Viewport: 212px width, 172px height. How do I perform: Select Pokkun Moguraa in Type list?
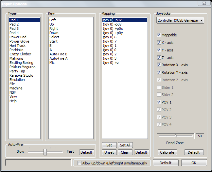coord(25,67)
